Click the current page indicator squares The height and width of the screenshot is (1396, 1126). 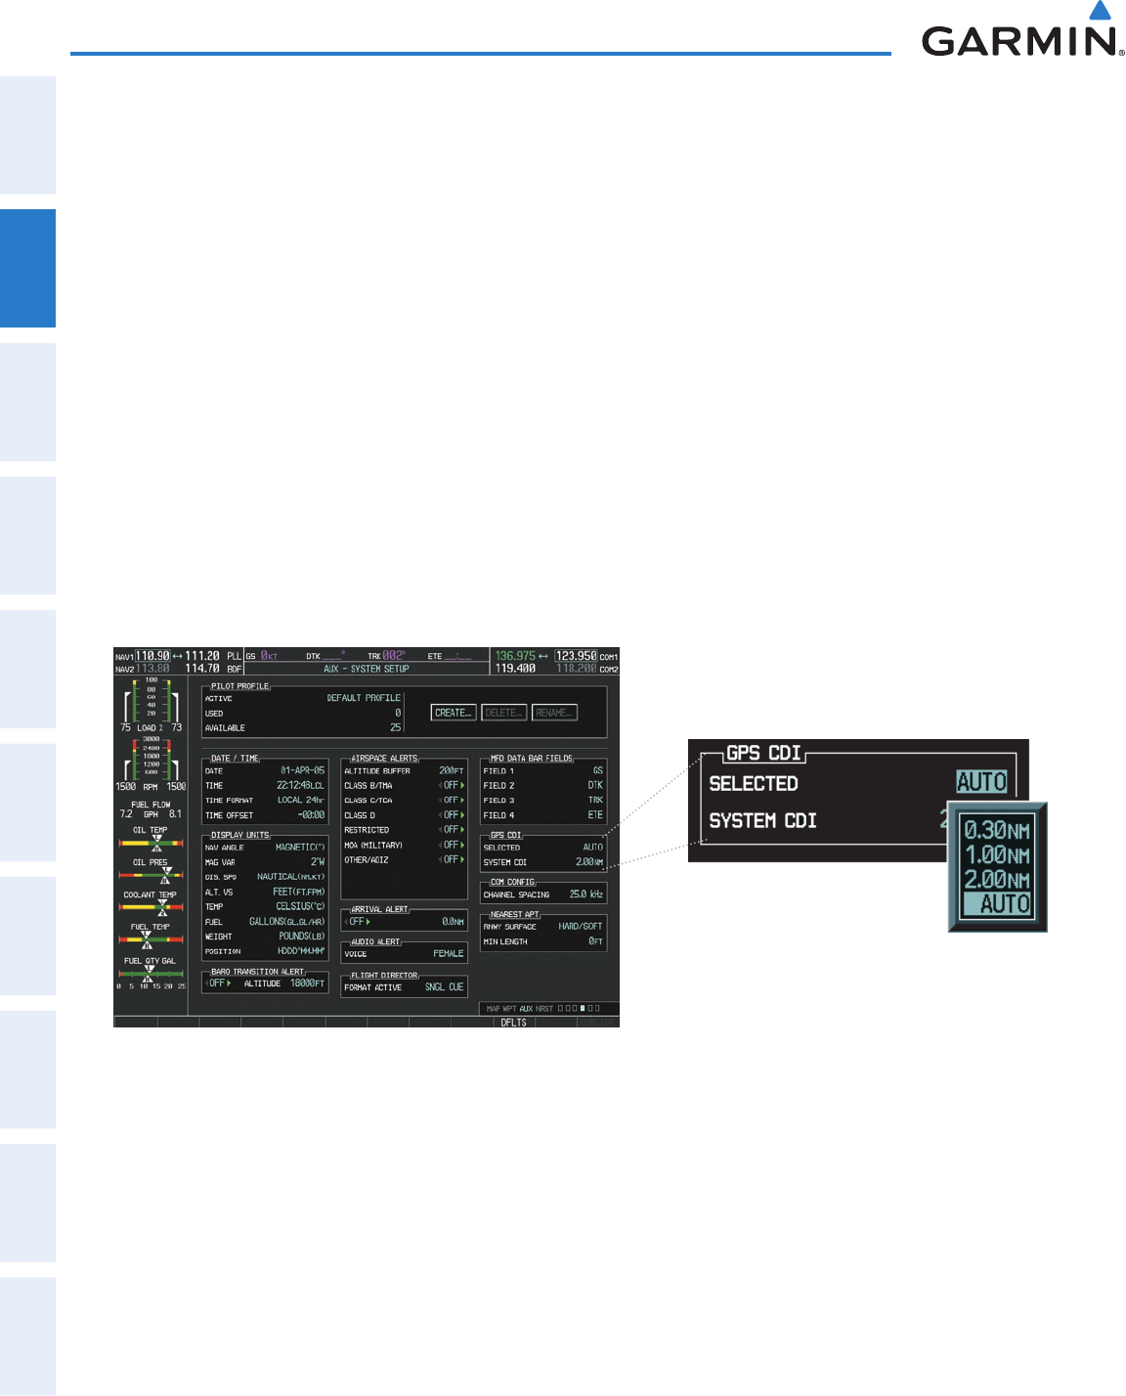pyautogui.click(x=579, y=1008)
